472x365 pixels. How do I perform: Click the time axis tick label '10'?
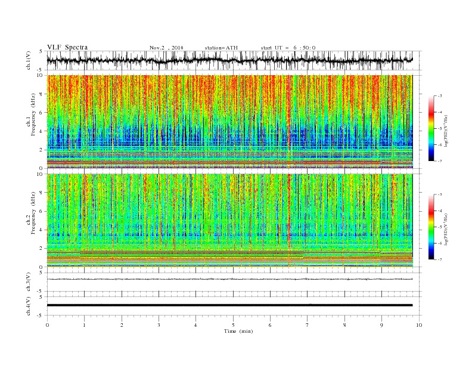pyautogui.click(x=419, y=325)
